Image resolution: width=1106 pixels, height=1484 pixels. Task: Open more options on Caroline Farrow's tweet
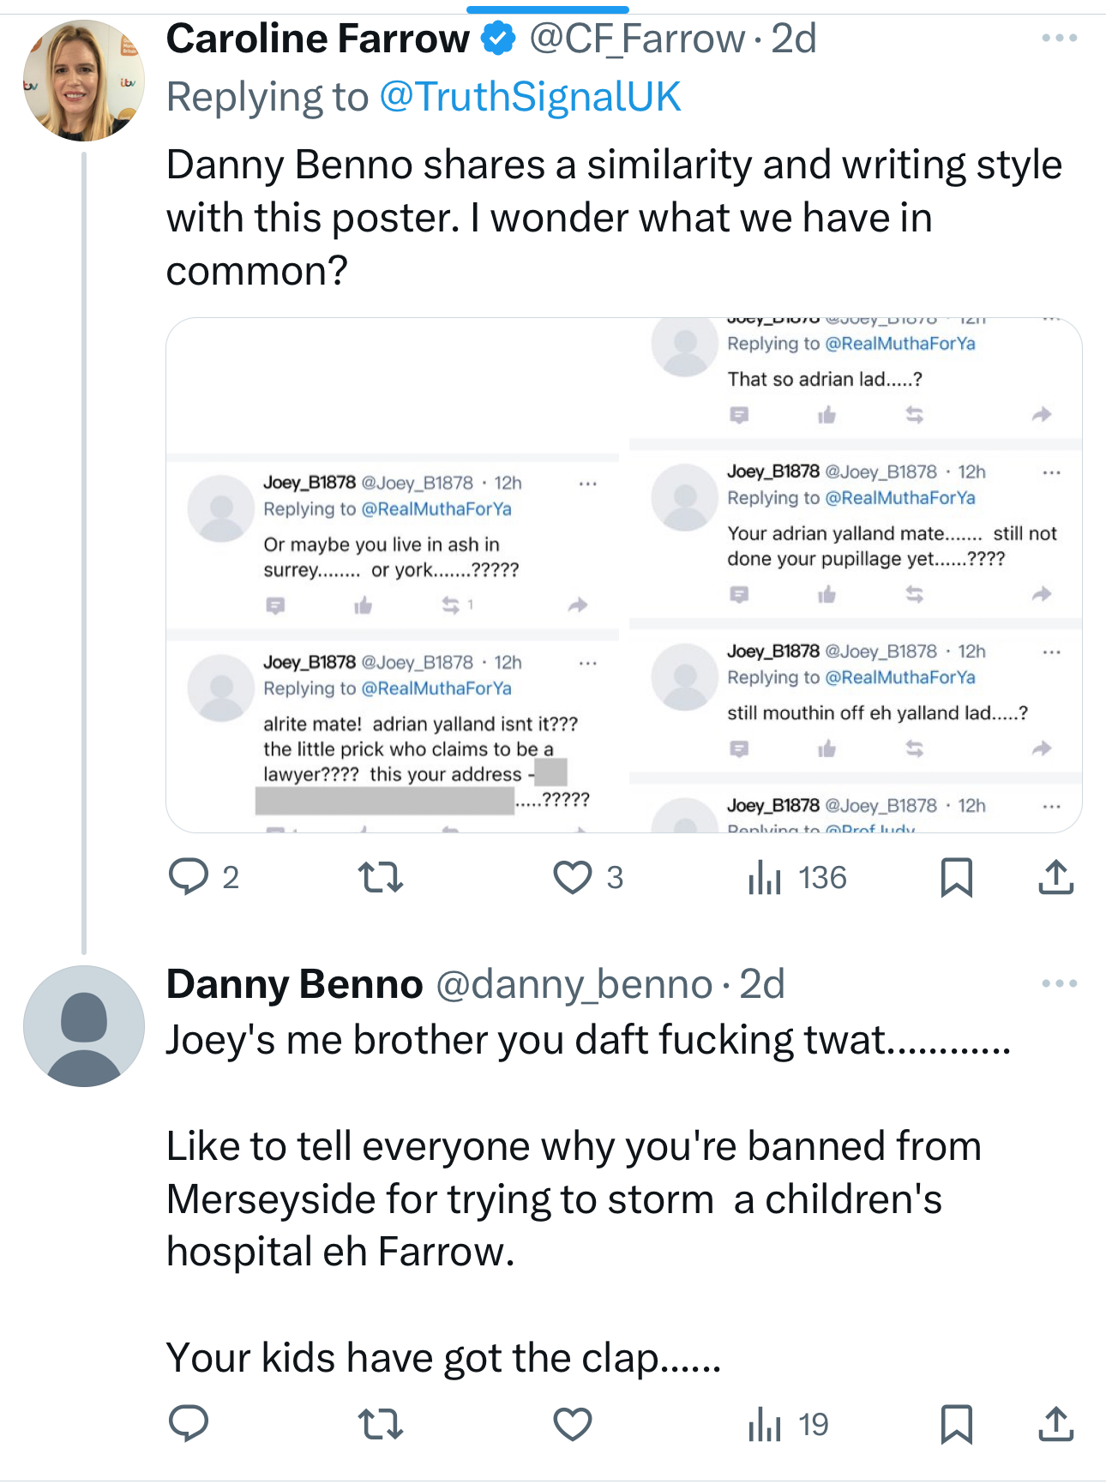point(1059,39)
